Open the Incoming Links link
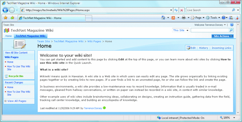This screenshot has height=122, width=242. [221, 48]
